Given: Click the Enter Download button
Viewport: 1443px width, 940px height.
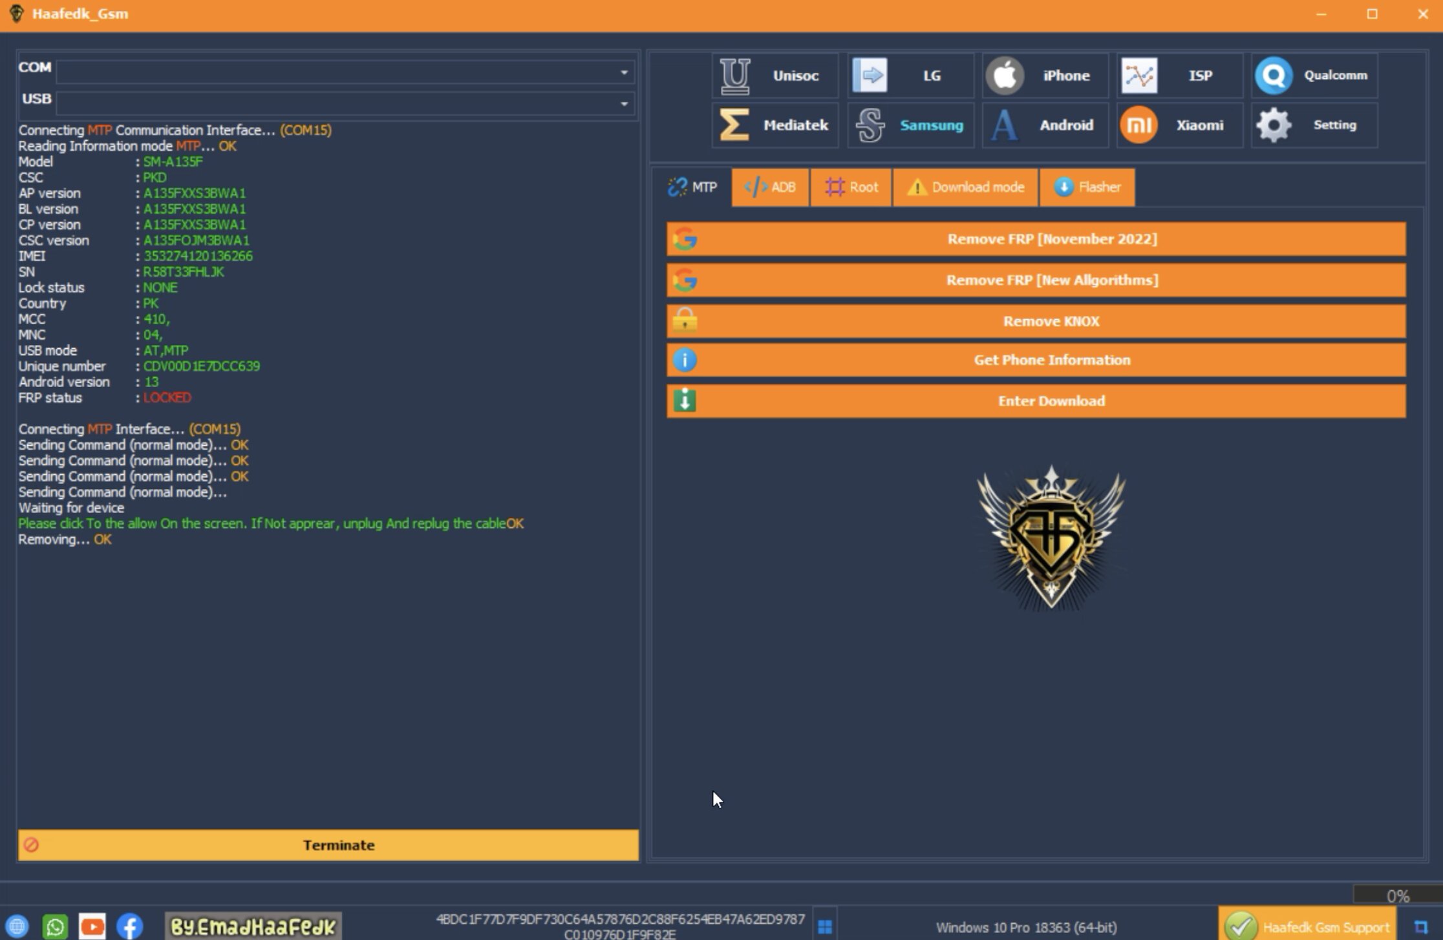Looking at the screenshot, I should (x=1036, y=401).
